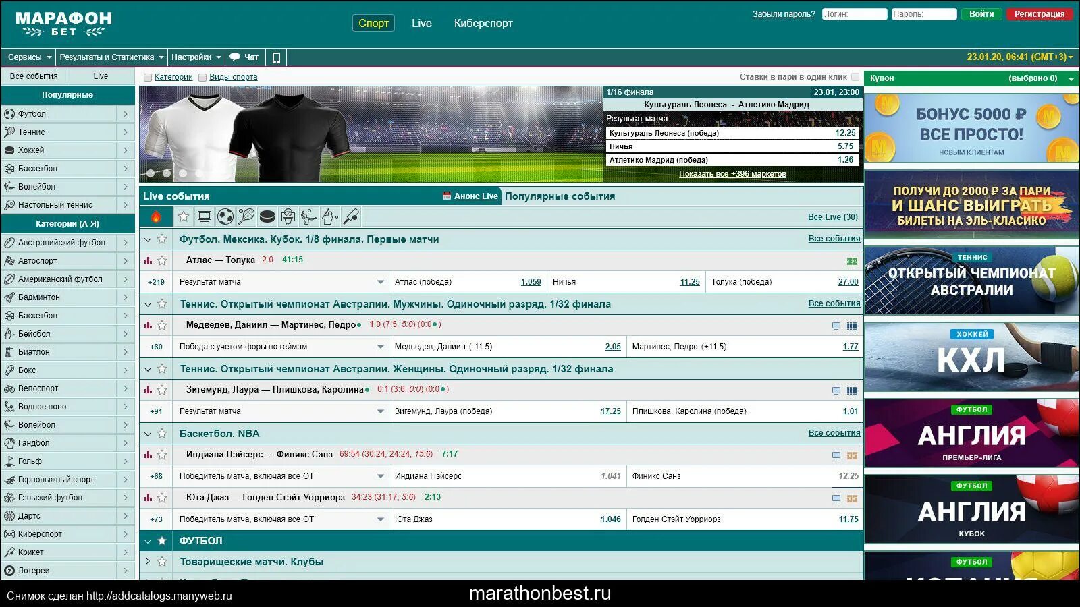Show favorite live events star filter
The width and height of the screenshot is (1080, 607).
pos(184,216)
